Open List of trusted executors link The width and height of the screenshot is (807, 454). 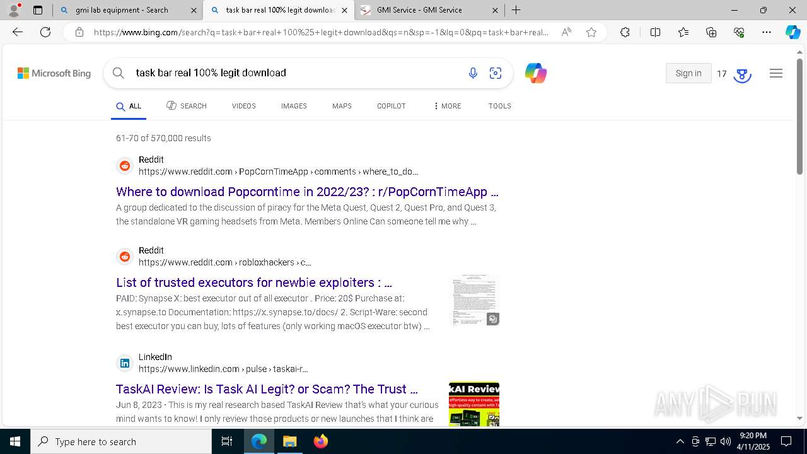254,282
